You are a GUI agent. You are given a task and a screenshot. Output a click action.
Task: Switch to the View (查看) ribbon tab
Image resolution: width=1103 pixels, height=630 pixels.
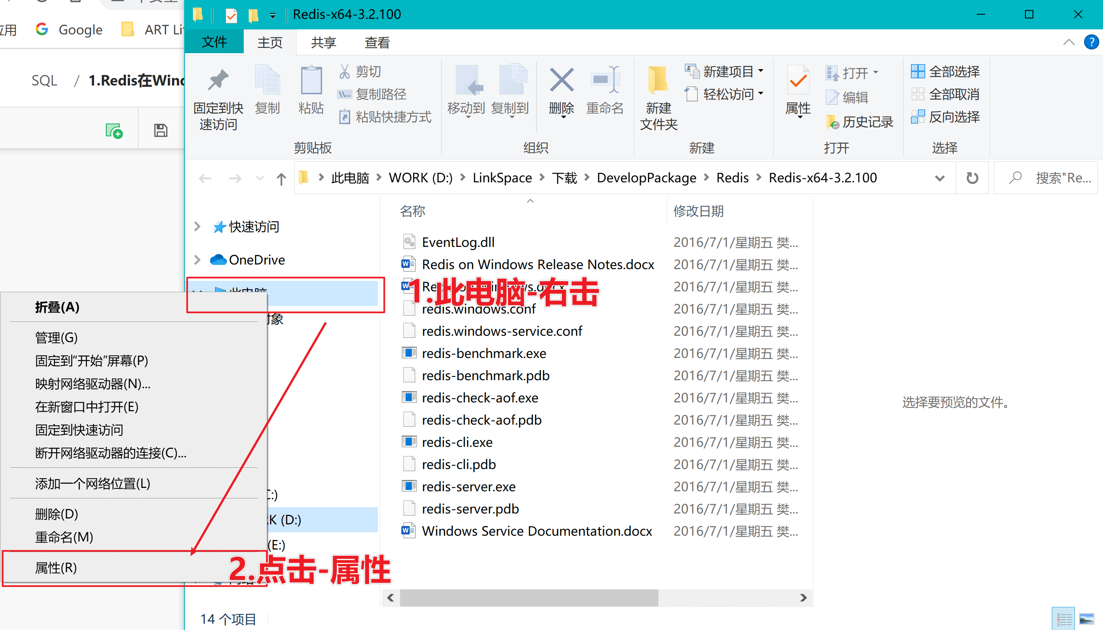pos(377,42)
